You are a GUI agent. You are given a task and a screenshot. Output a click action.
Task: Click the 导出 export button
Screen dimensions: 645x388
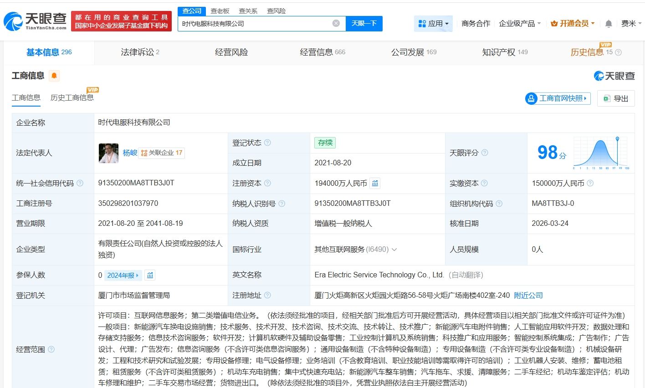[x=616, y=98]
